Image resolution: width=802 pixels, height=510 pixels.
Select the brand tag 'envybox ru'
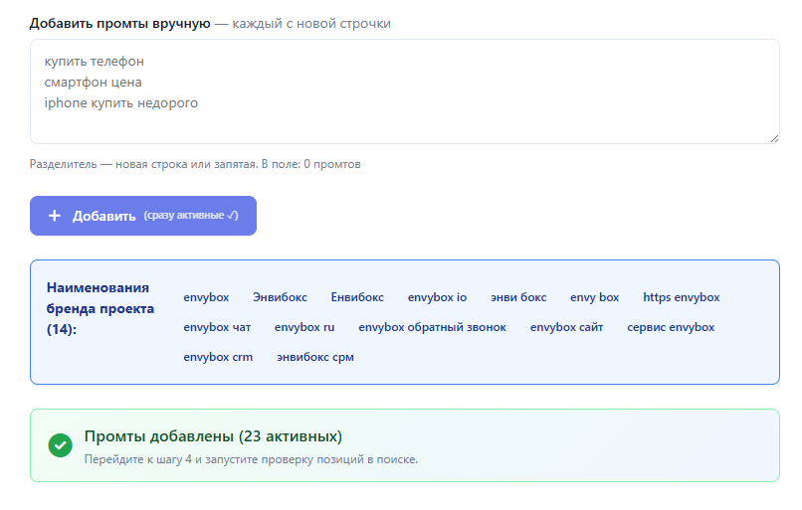(x=304, y=327)
